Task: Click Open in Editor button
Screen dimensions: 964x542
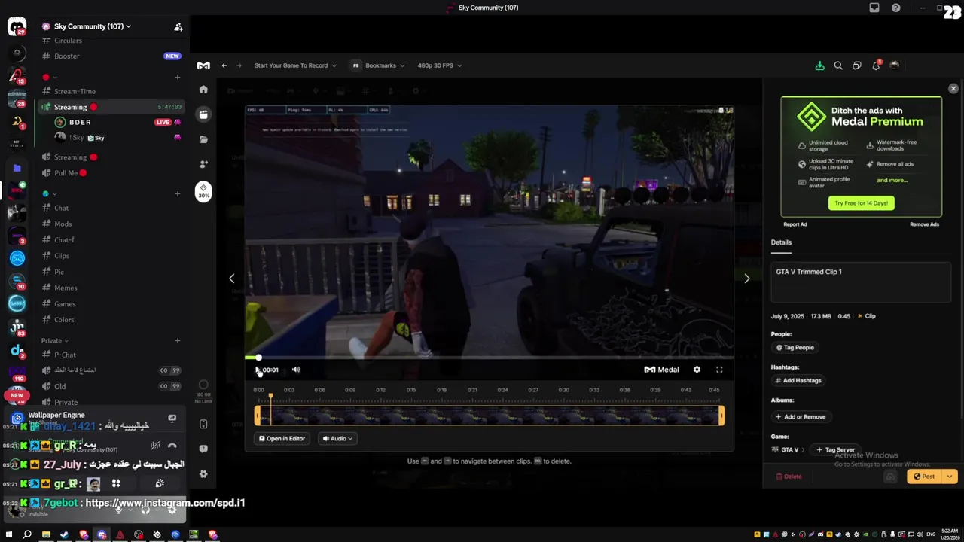Action: click(x=282, y=439)
